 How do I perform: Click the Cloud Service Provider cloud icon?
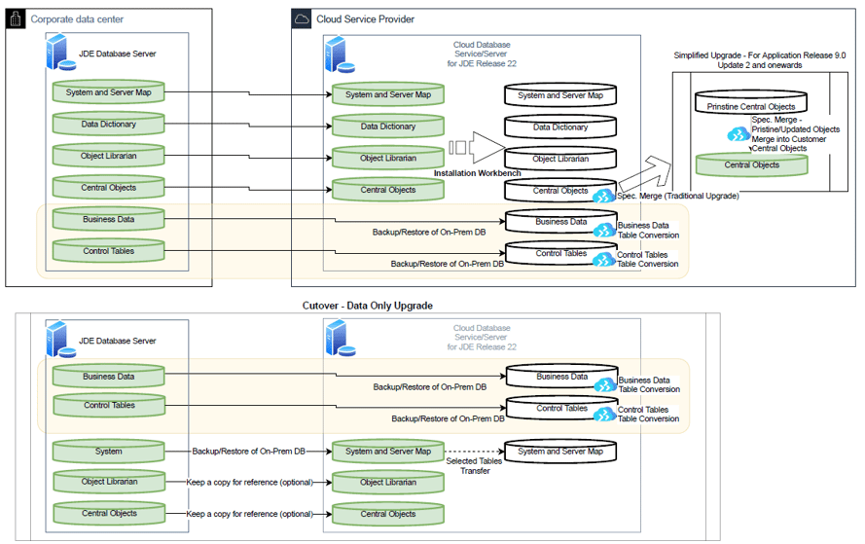point(302,18)
